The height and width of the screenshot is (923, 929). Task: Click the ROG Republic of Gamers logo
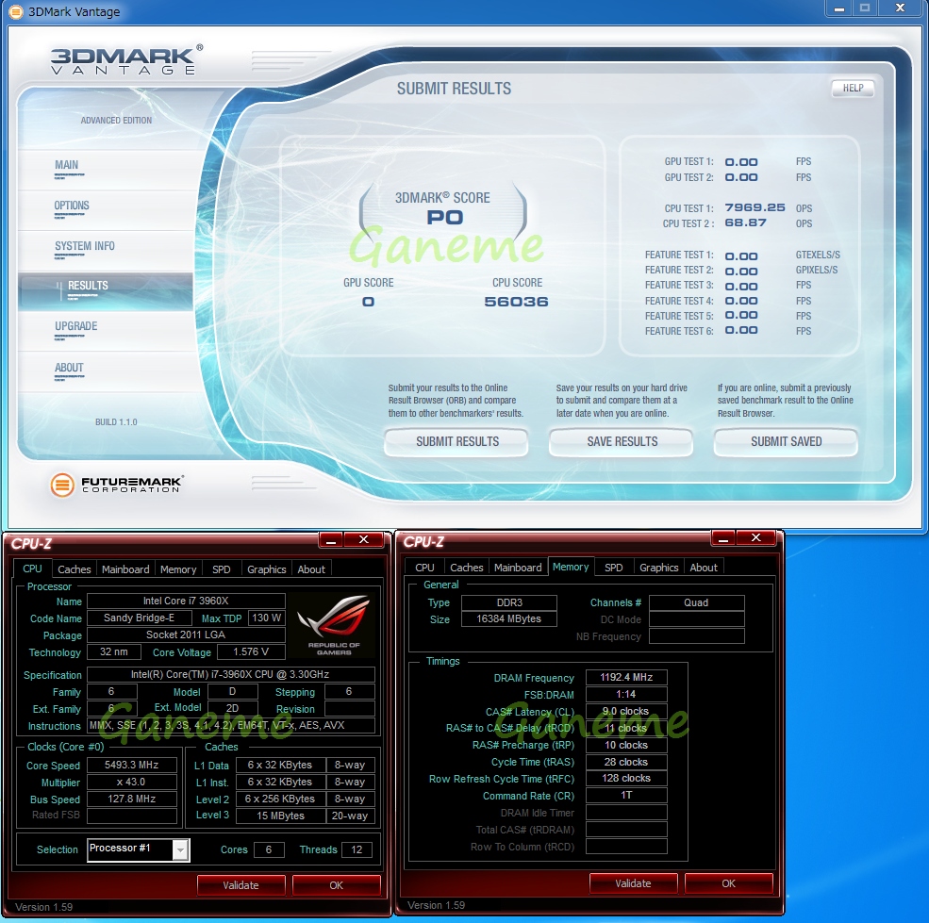(x=334, y=625)
